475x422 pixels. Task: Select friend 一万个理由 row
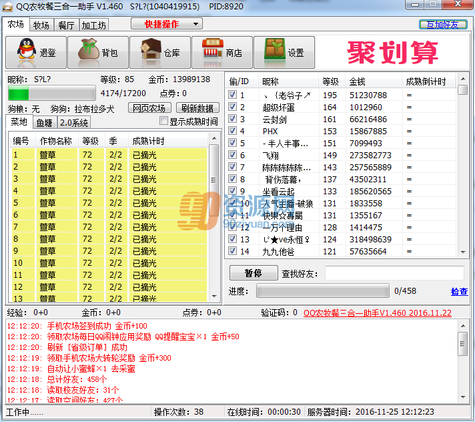pyautogui.click(x=341, y=227)
